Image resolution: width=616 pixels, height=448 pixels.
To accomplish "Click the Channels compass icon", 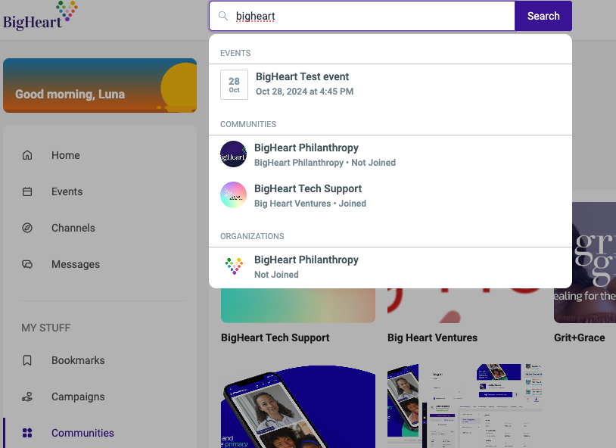I will (27, 228).
